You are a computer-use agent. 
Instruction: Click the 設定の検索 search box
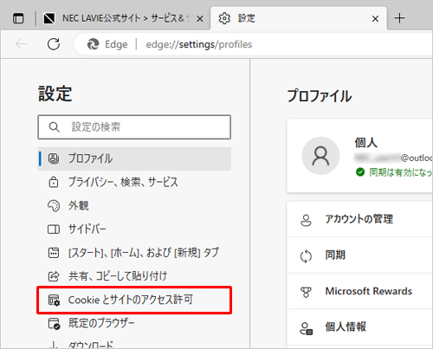click(x=134, y=127)
